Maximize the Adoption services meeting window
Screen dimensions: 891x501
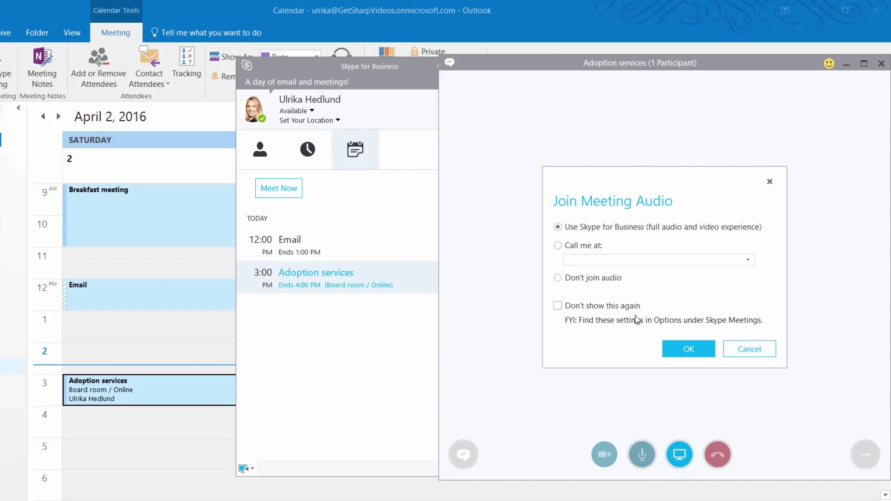[864, 64]
